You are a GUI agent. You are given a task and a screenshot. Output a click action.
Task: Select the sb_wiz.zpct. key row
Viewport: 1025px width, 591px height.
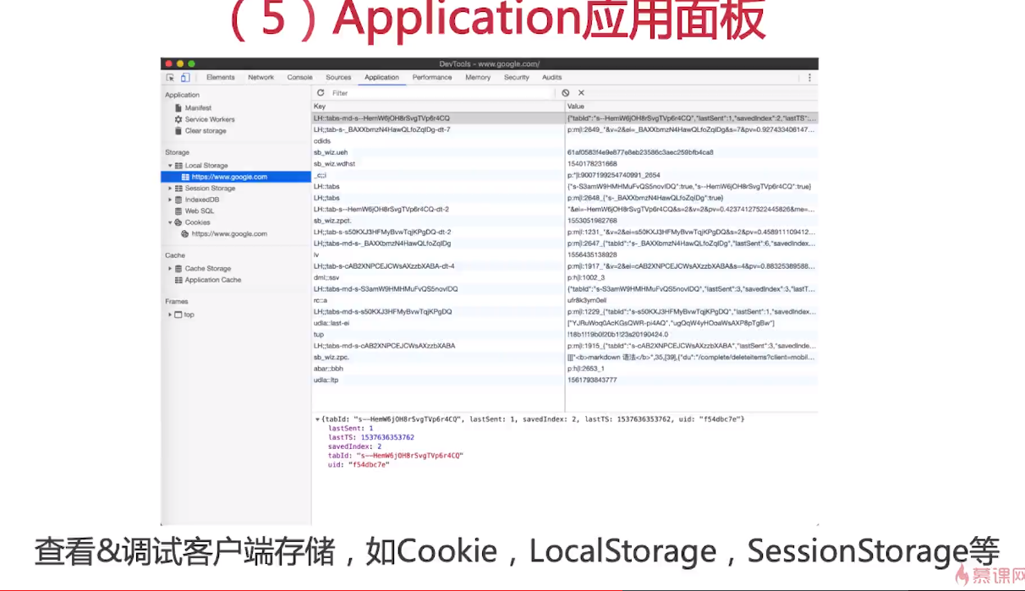[x=564, y=221]
